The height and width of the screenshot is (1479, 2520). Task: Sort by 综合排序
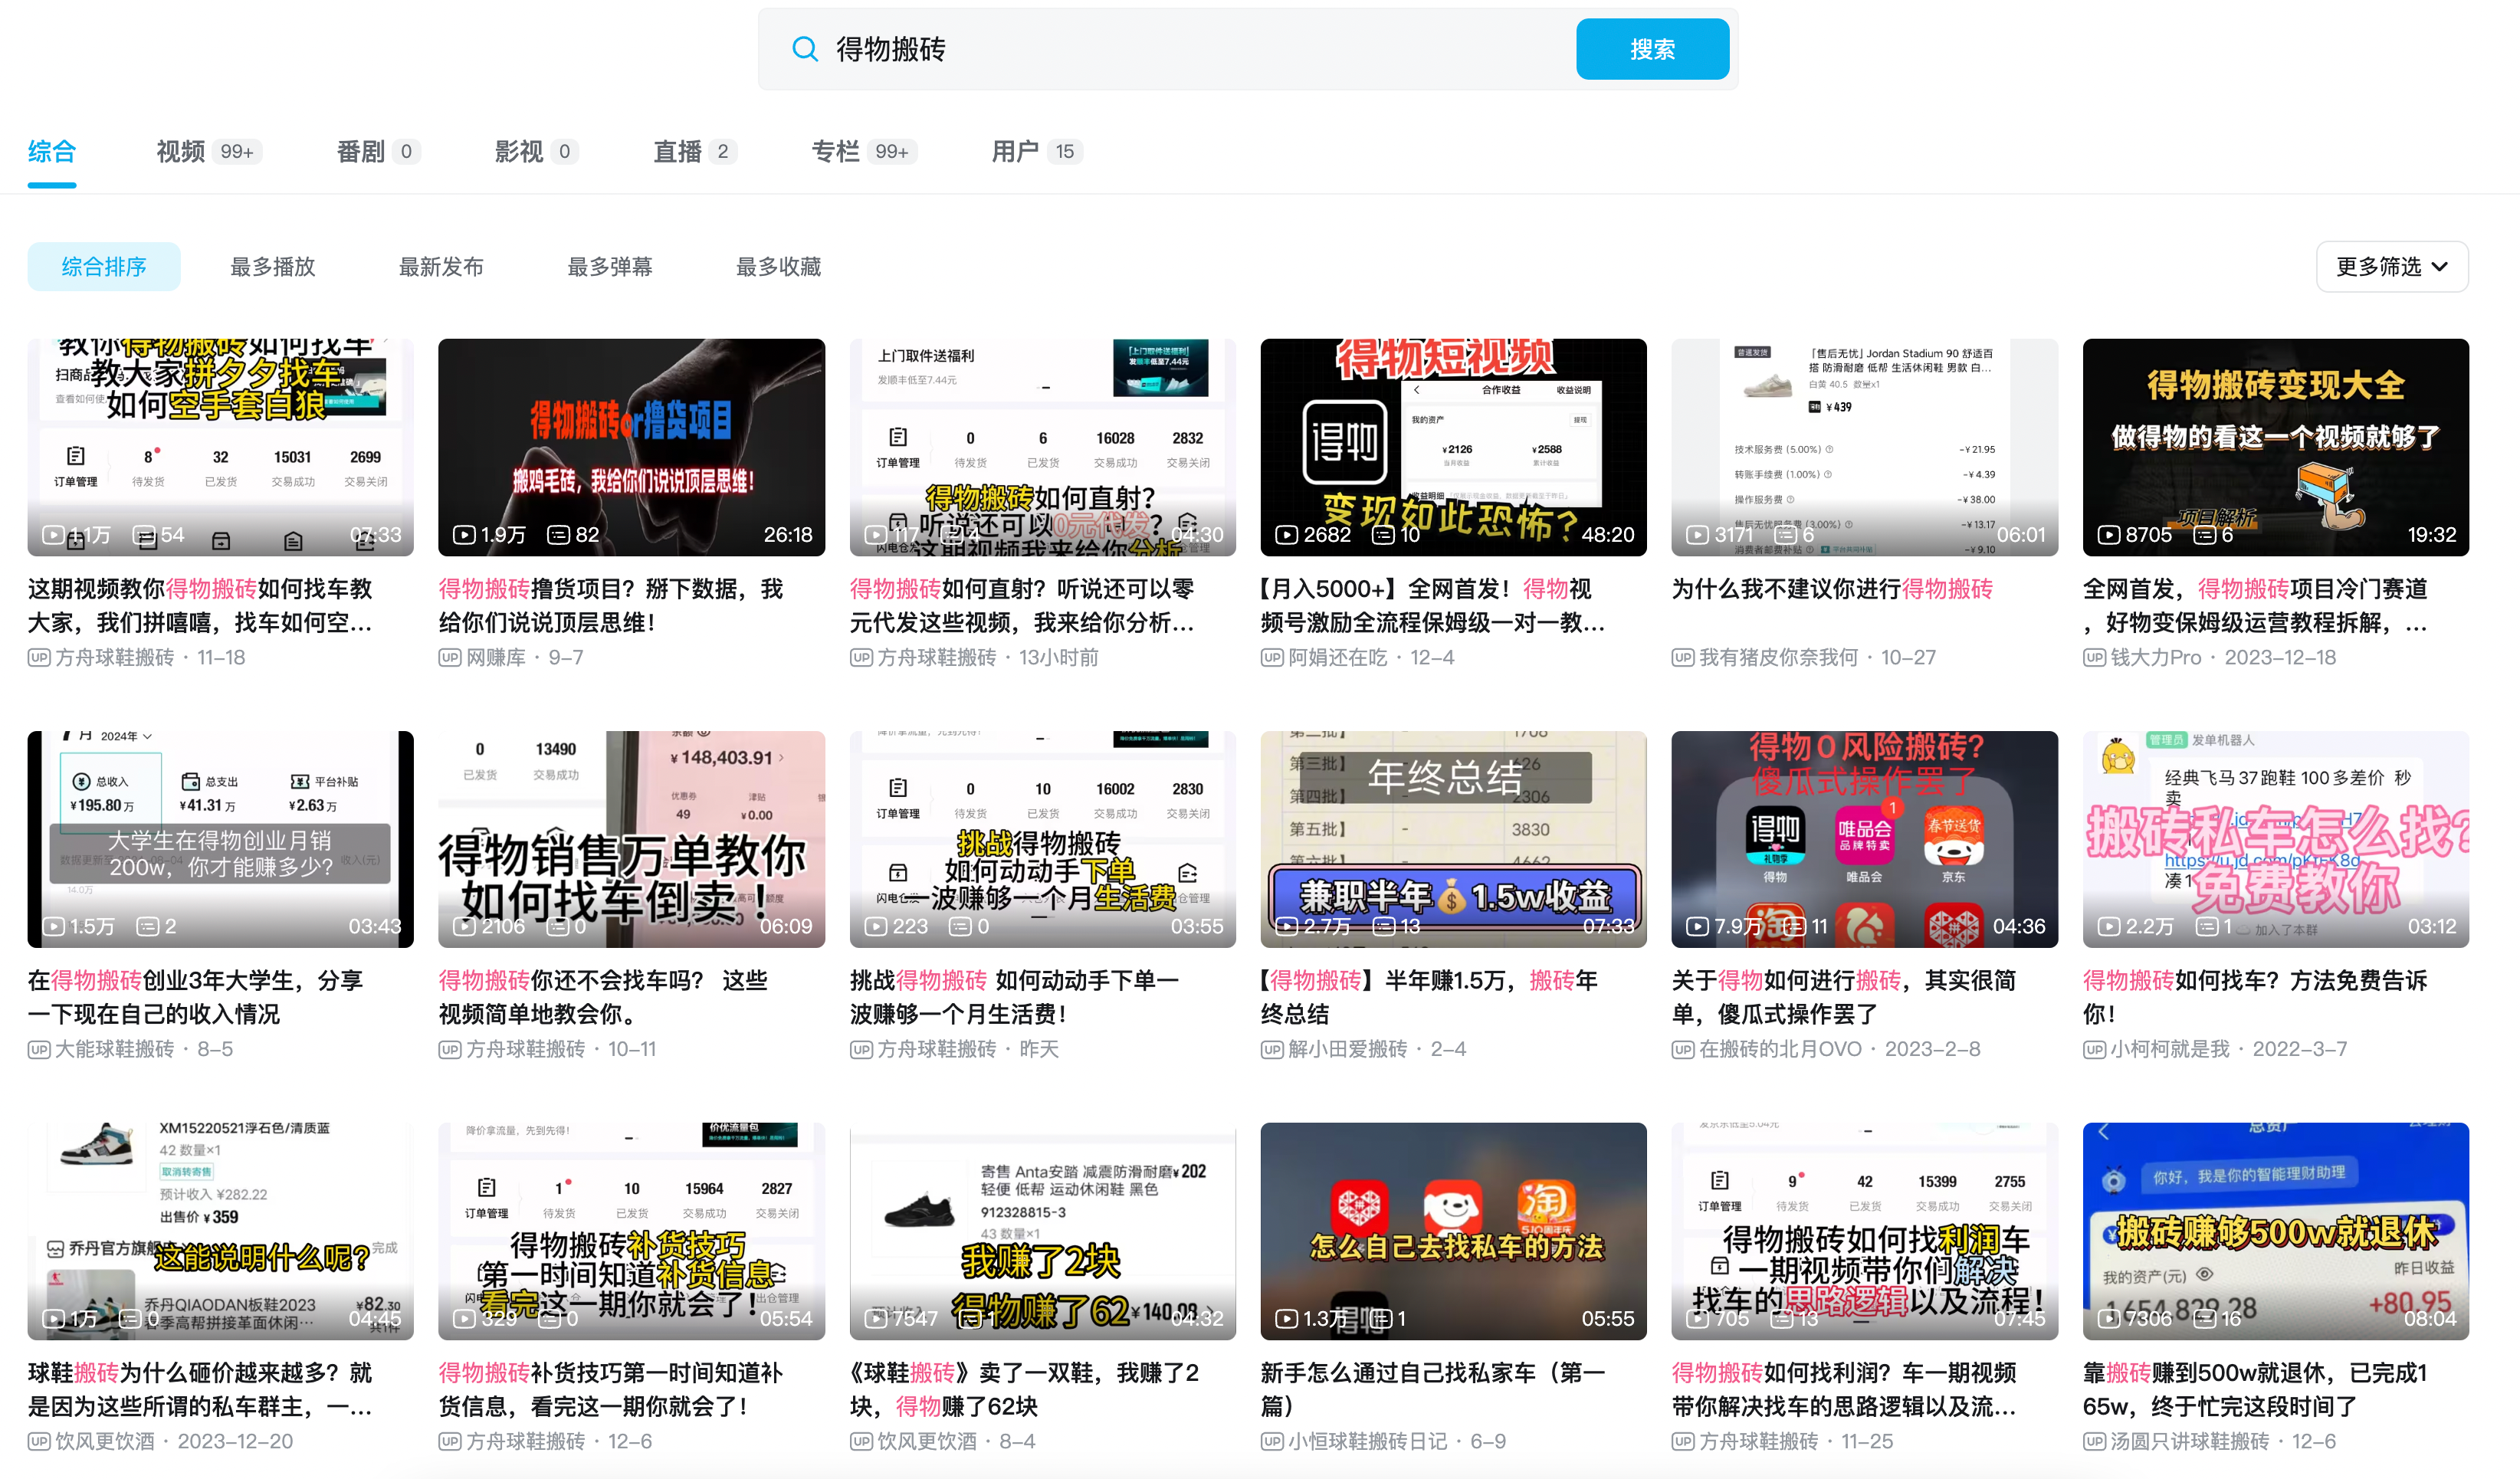point(104,266)
